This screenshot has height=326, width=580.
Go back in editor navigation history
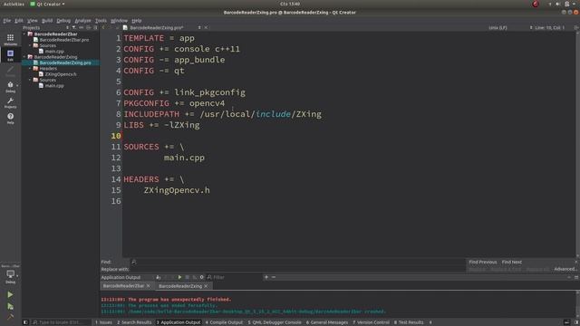coord(103,28)
